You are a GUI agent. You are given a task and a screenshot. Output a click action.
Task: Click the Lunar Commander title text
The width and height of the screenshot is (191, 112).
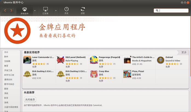tap(43, 57)
